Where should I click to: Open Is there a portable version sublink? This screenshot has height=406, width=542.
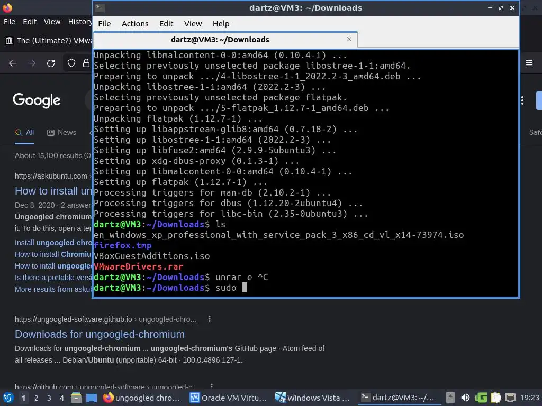[x=53, y=278]
